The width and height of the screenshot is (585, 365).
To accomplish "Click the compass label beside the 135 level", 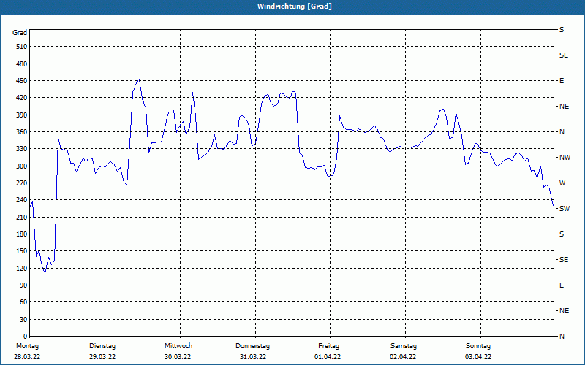I will [x=564, y=260].
